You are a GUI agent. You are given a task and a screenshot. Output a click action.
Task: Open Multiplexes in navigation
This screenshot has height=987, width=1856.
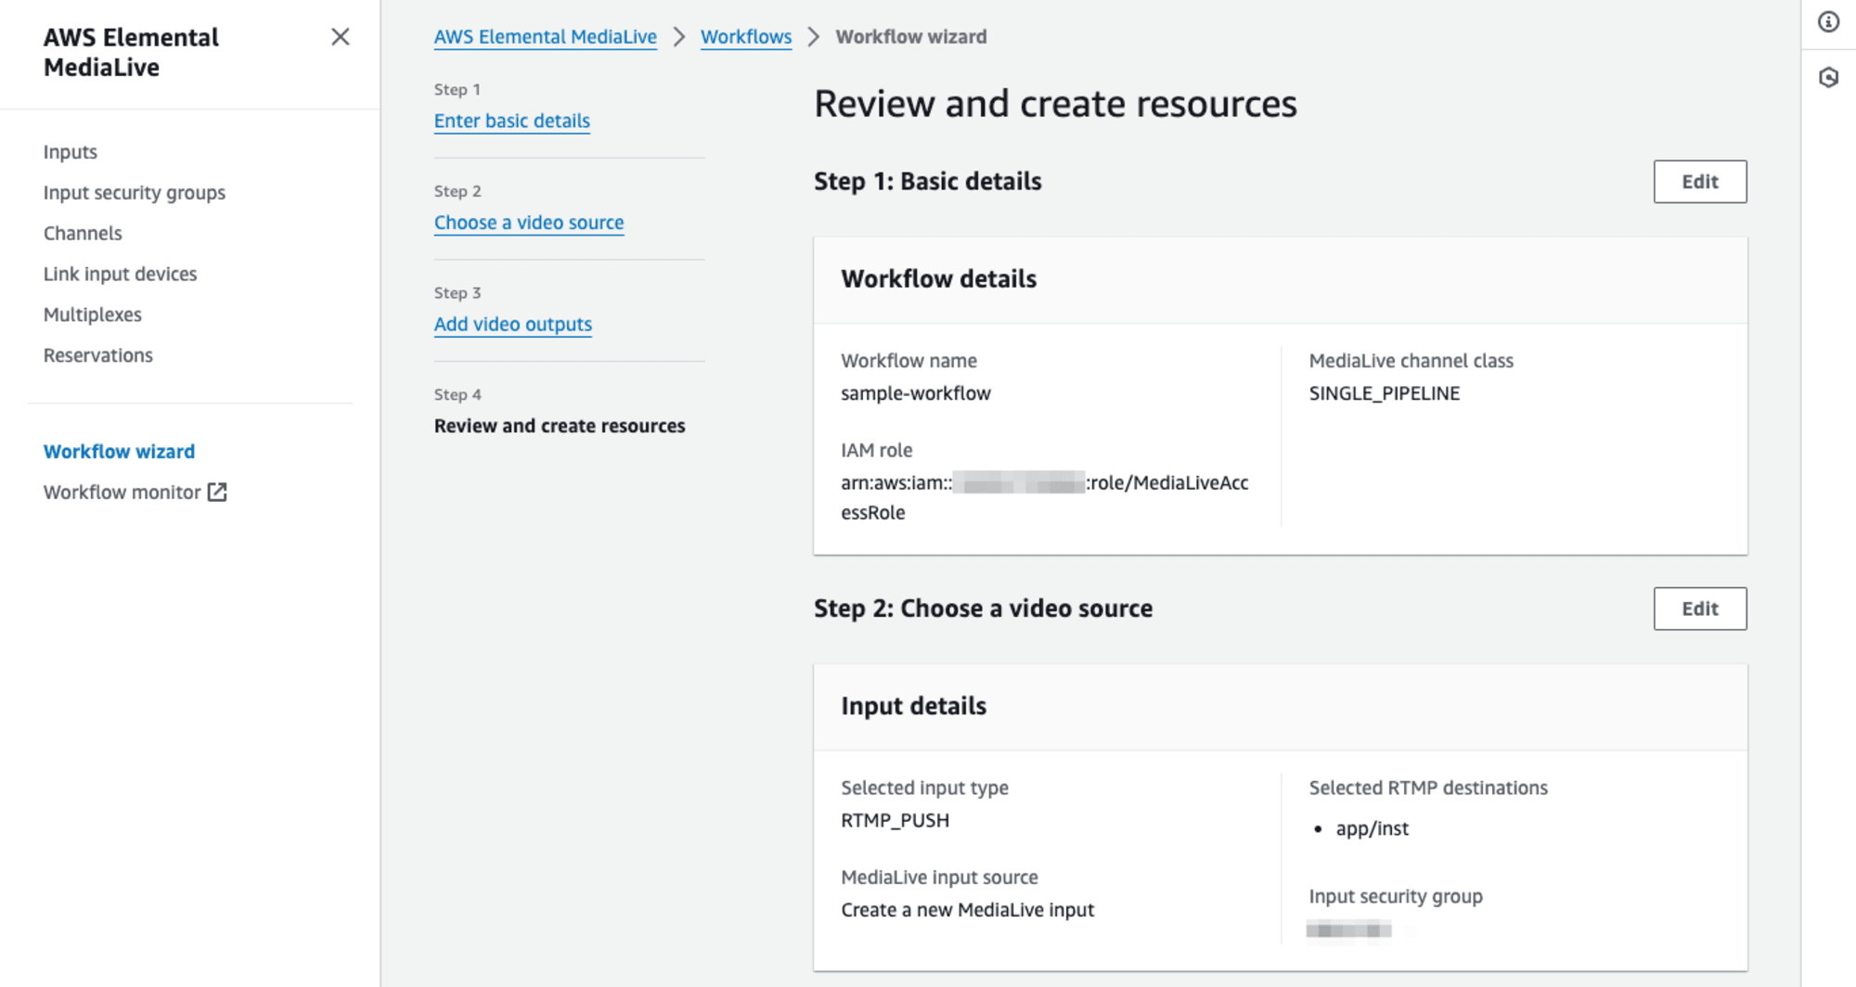93,314
